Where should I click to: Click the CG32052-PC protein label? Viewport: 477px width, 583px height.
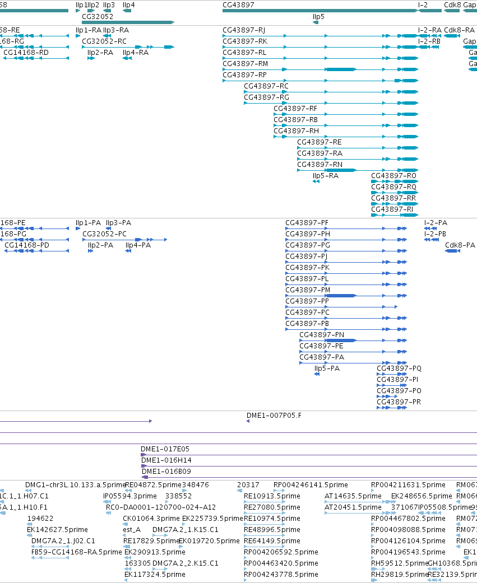(x=105, y=234)
